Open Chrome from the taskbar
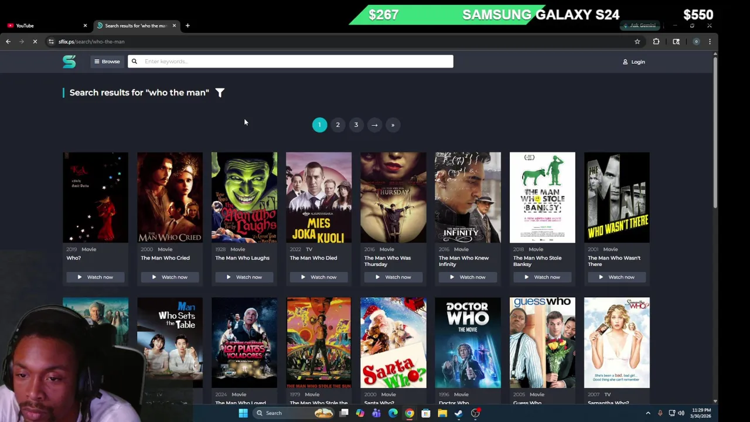Image resolution: width=750 pixels, height=422 pixels. pyautogui.click(x=410, y=413)
